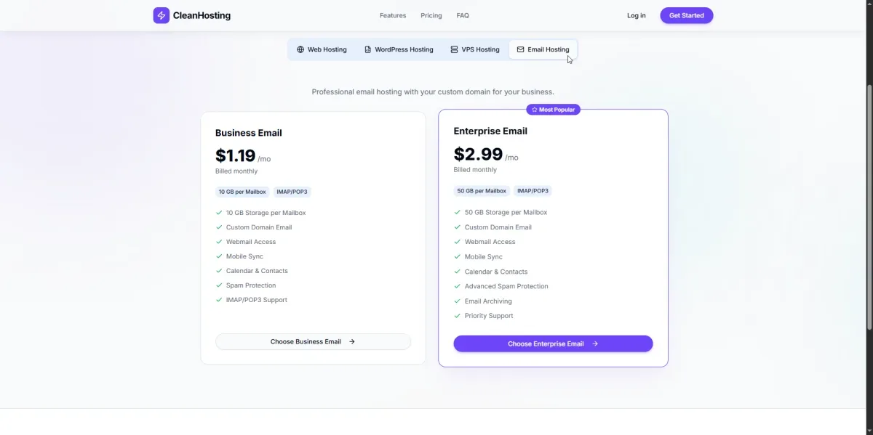This screenshot has width=873, height=435.
Task: Open the VPS Hosting tab
Action: pos(475,49)
